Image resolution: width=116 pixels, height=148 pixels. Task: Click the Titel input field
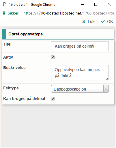pos(80,46)
